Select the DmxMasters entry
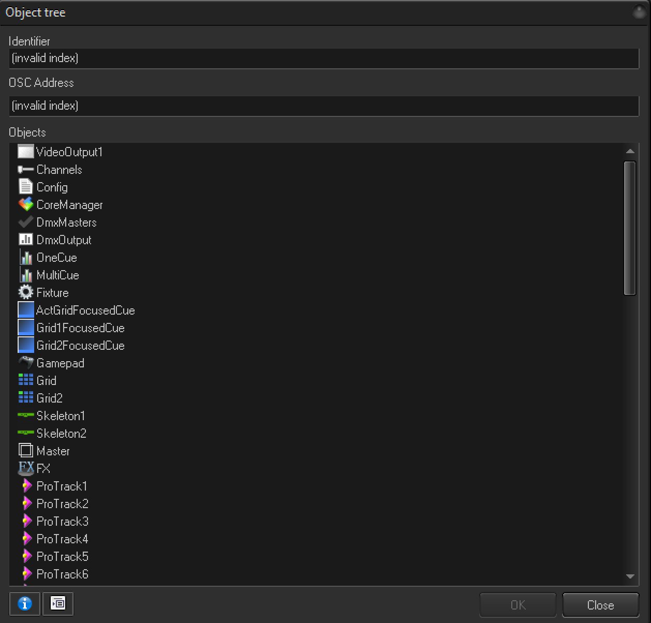Viewport: 651px width, 623px height. point(66,222)
